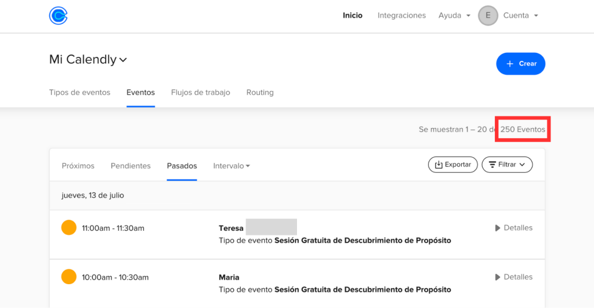Switch to Flujos de trabajo tab
Image resolution: width=594 pixels, height=308 pixels.
click(200, 92)
